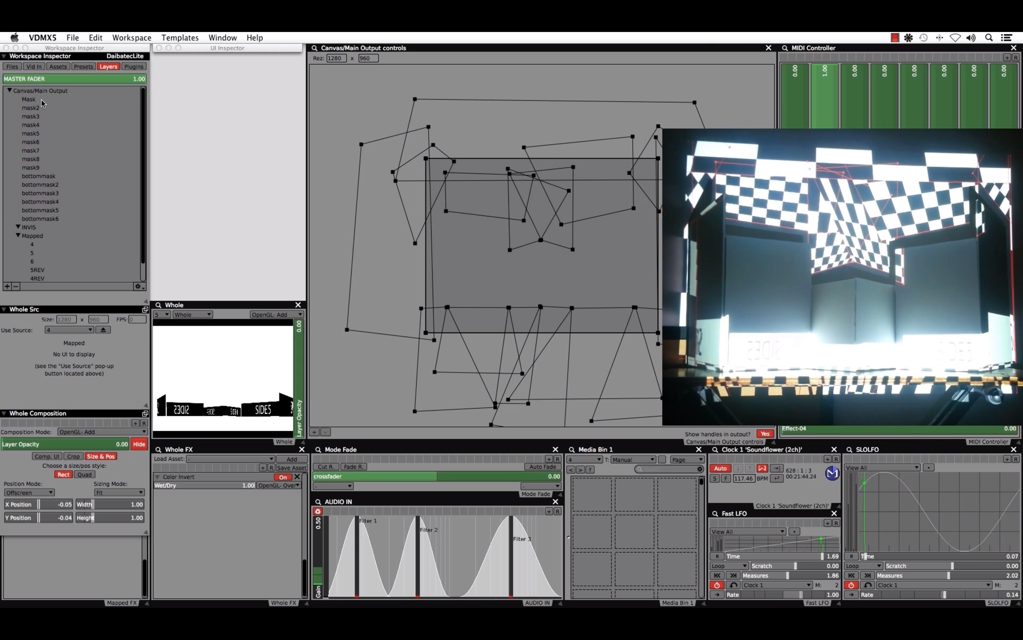
Task: Click the Canvas controls search icon
Action: tap(314, 48)
